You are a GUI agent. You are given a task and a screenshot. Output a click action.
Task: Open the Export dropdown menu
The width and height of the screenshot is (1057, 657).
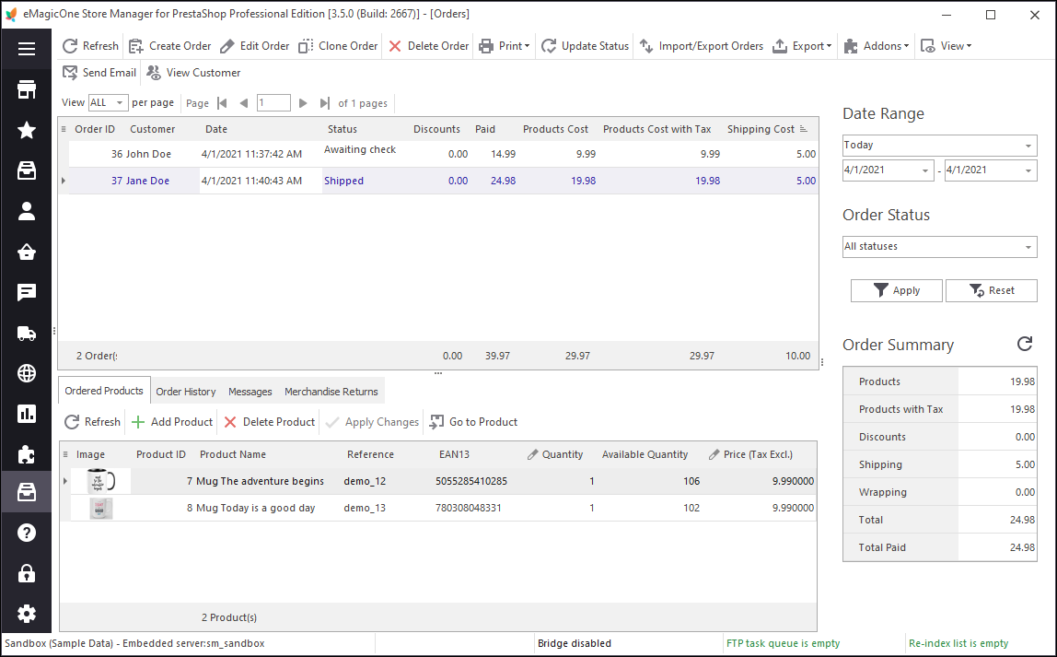point(802,46)
